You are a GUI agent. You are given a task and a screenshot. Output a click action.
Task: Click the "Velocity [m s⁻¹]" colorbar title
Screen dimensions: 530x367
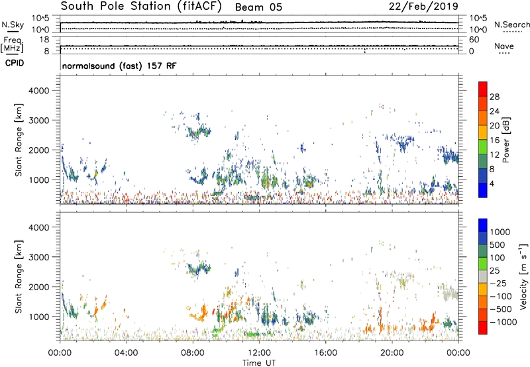(523, 276)
